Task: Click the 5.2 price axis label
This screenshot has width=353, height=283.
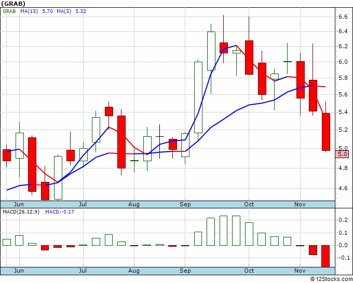Action: [343, 130]
